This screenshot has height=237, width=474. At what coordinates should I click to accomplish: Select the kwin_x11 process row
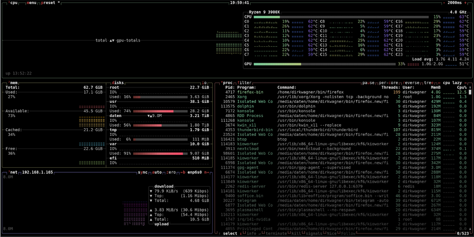(342, 125)
